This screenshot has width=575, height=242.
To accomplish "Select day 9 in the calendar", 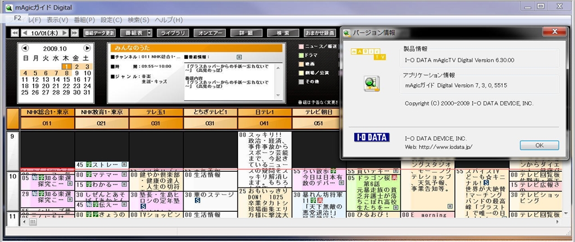I will click(x=76, y=73).
